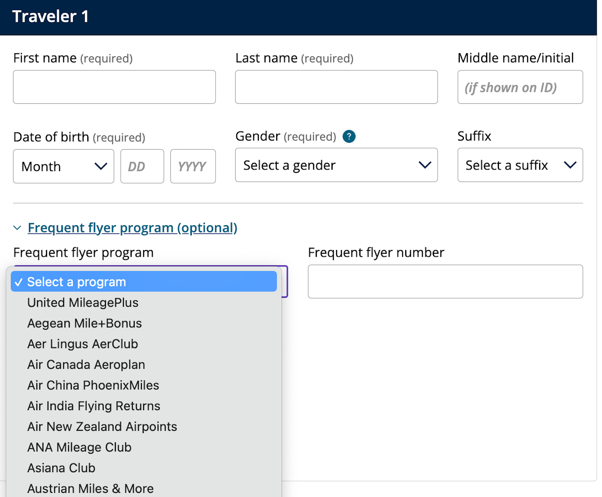
Task: Click the First name input field
Action: tap(114, 87)
